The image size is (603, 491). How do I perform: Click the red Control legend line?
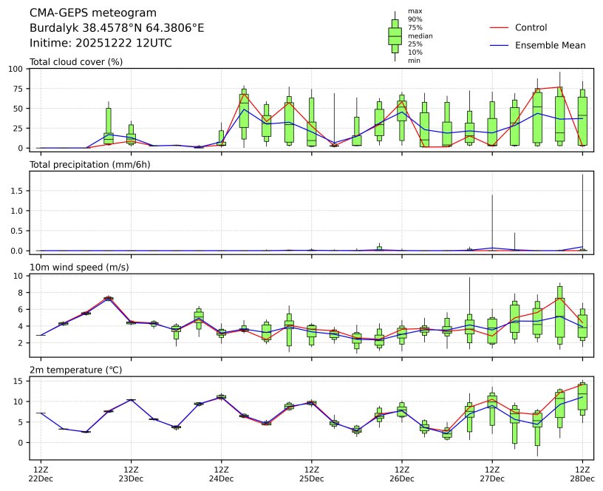click(x=500, y=27)
